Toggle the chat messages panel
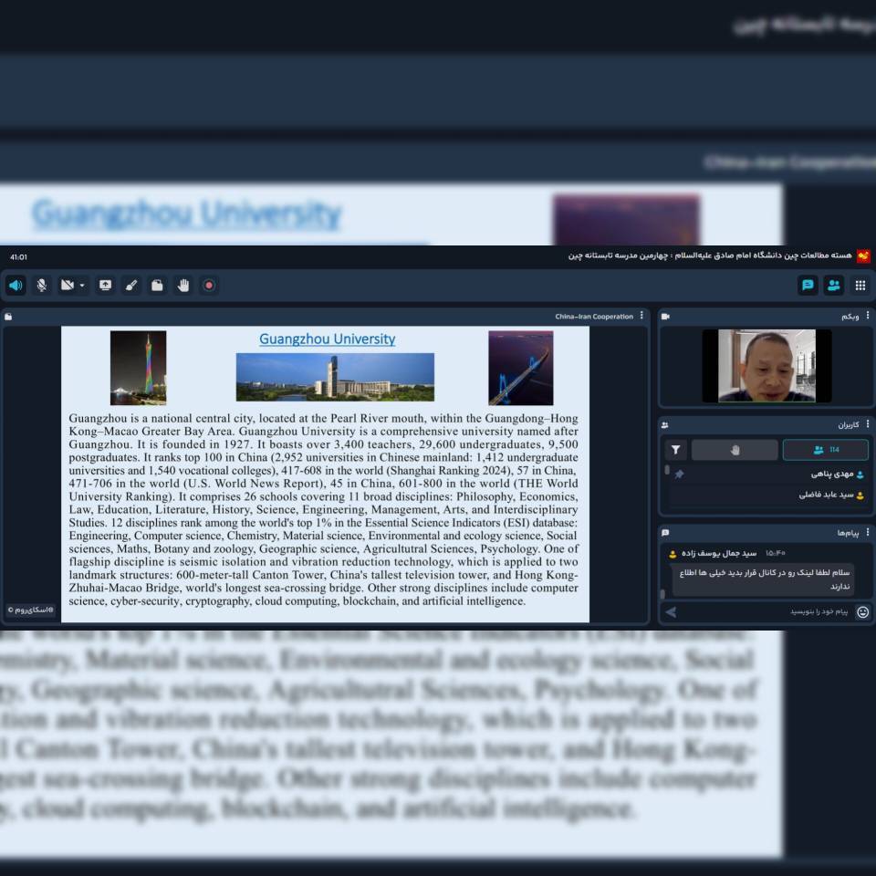The width and height of the screenshot is (876, 876). click(808, 286)
